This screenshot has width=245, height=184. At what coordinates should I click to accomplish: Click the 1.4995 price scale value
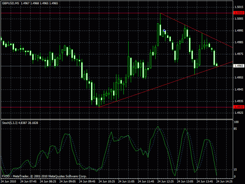[239, 31]
